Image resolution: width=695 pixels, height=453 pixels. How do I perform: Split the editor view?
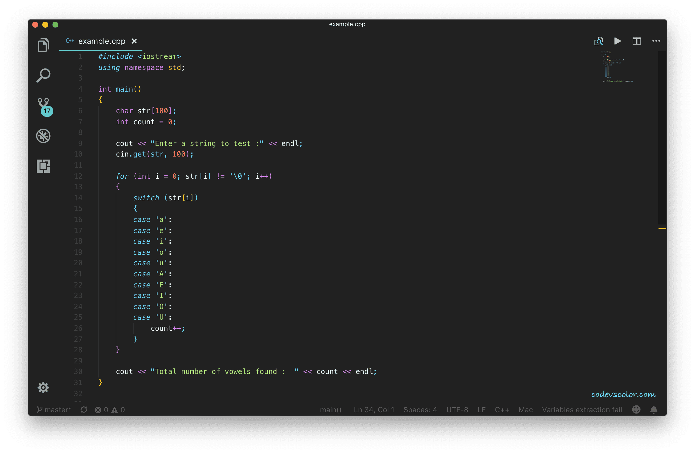[x=637, y=41]
